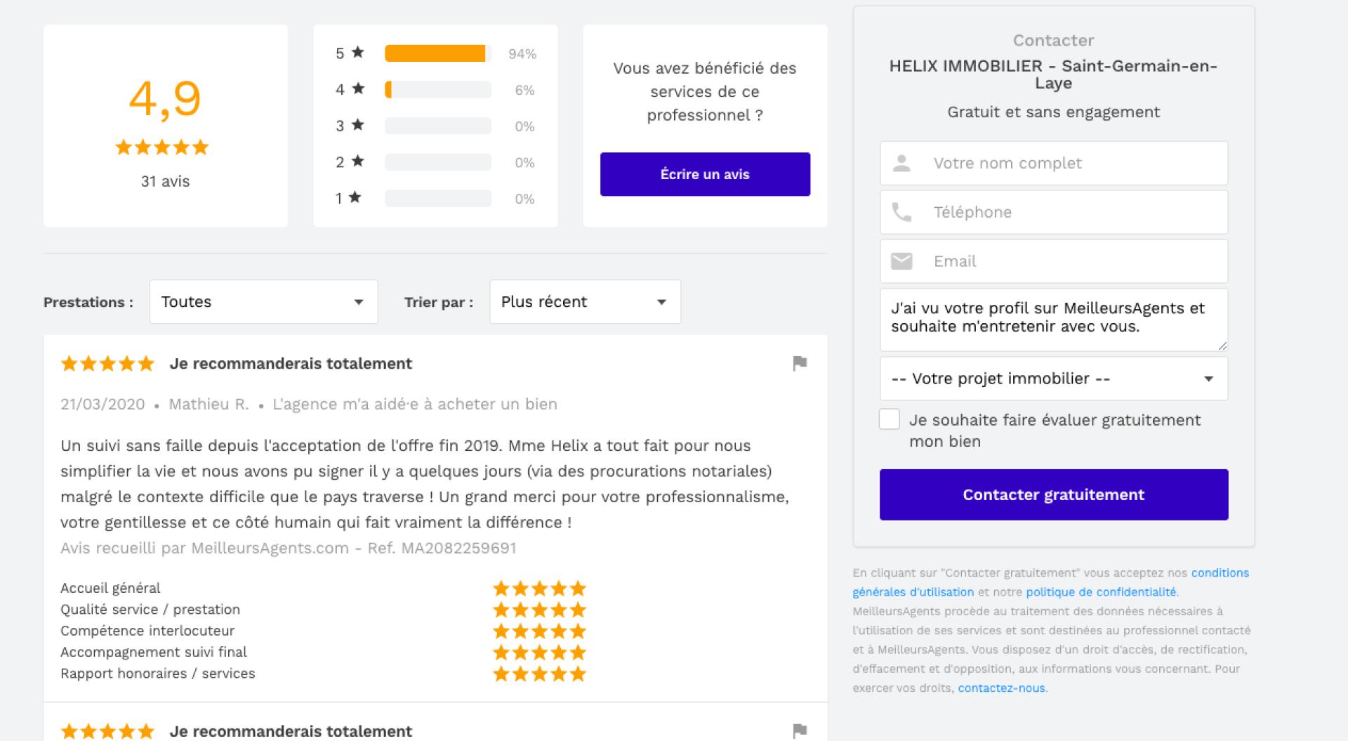Click the phone icon beside Téléphone
The width and height of the screenshot is (1348, 741).
(901, 212)
